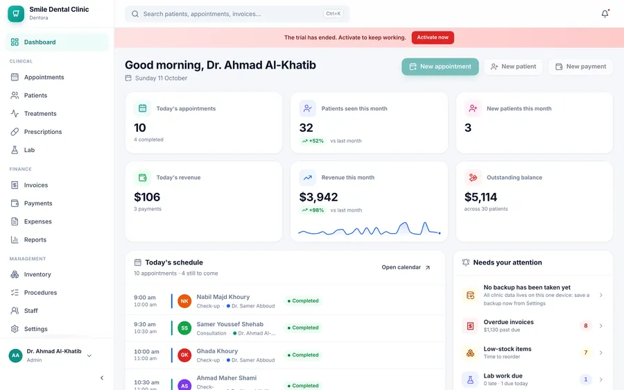Viewport: 624px width, 390px height.
Task: Click the Revenue this month trend icon
Action: coord(308,178)
